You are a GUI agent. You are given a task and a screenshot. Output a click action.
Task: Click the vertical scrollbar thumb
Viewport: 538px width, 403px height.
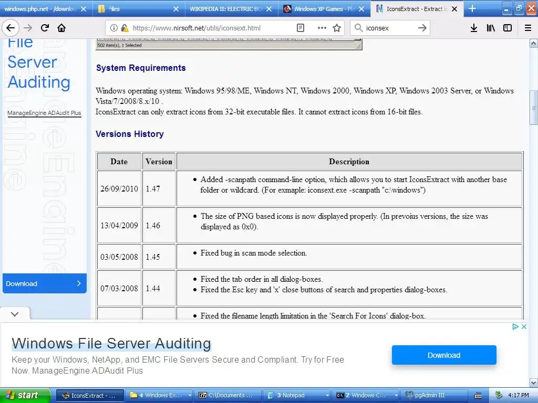coord(534,108)
